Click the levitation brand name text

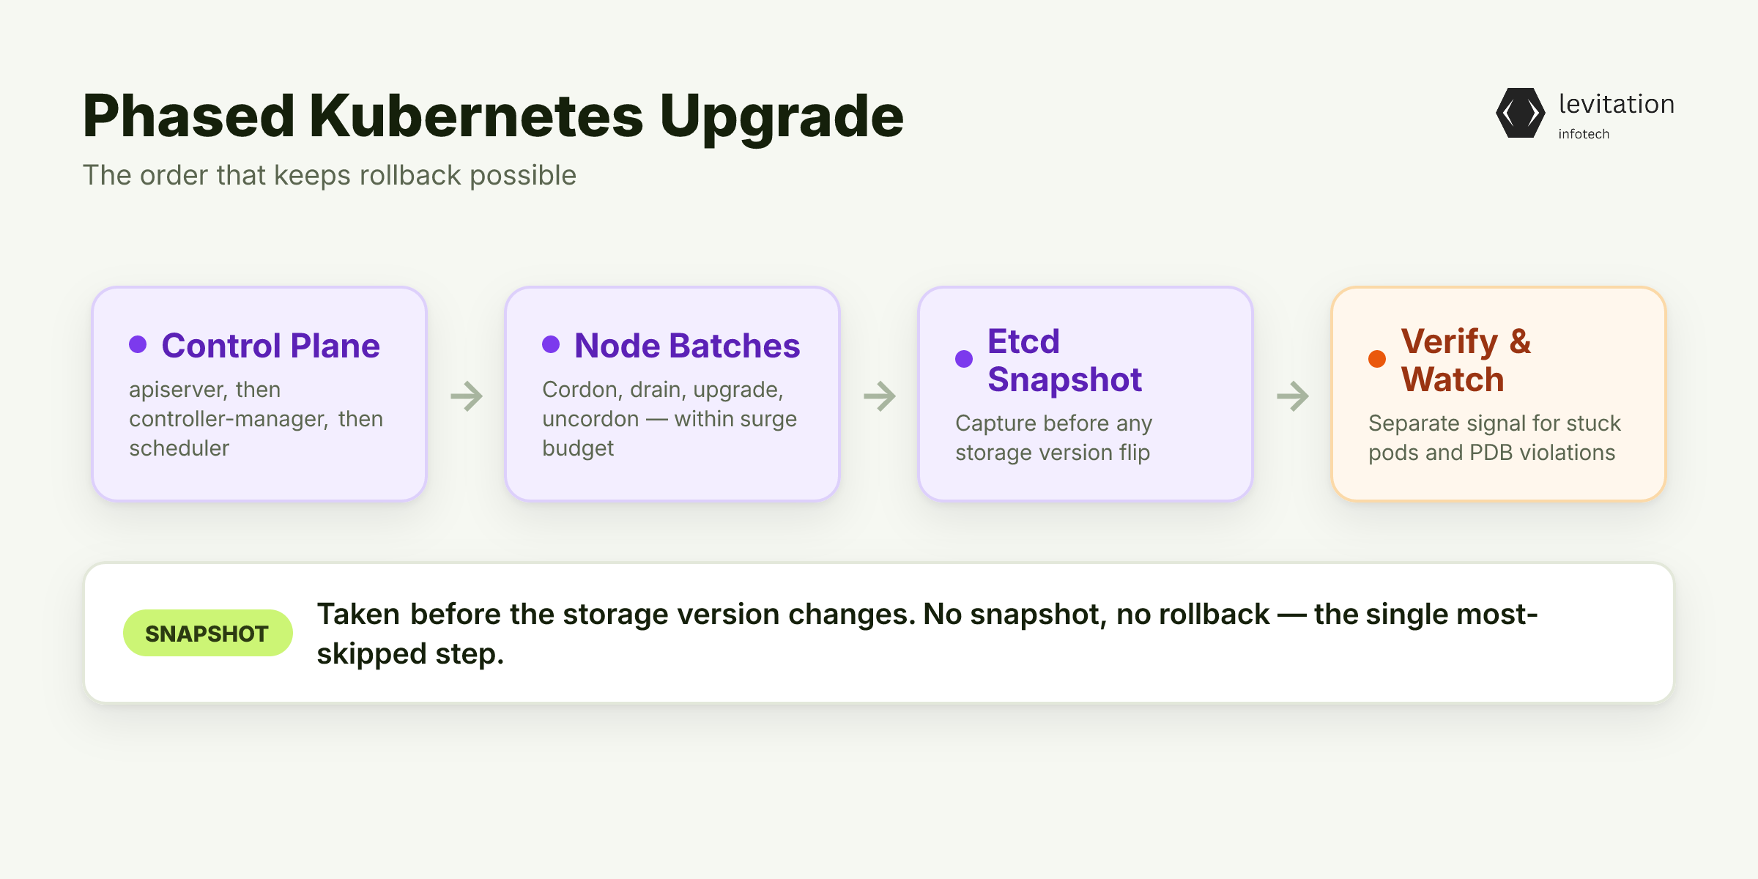(1616, 104)
